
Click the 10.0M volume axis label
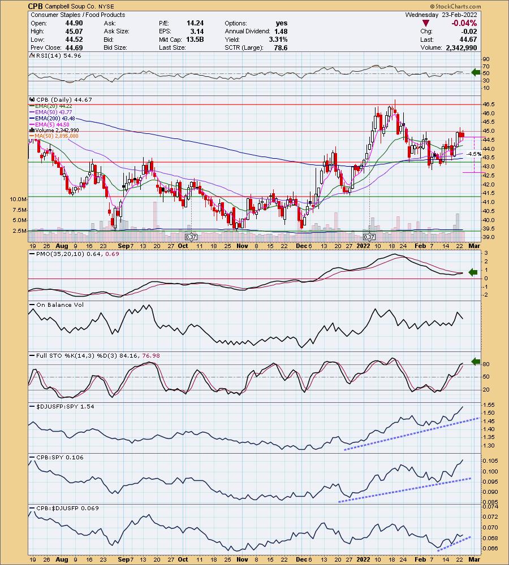point(18,199)
